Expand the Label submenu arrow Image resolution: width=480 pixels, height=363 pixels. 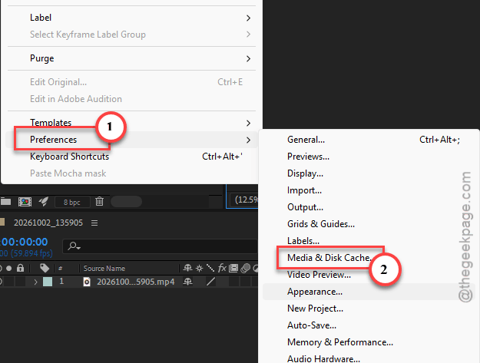(x=248, y=18)
